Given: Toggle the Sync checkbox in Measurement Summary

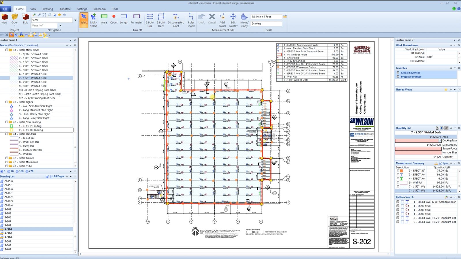Looking at the screenshot, I should (441, 163).
